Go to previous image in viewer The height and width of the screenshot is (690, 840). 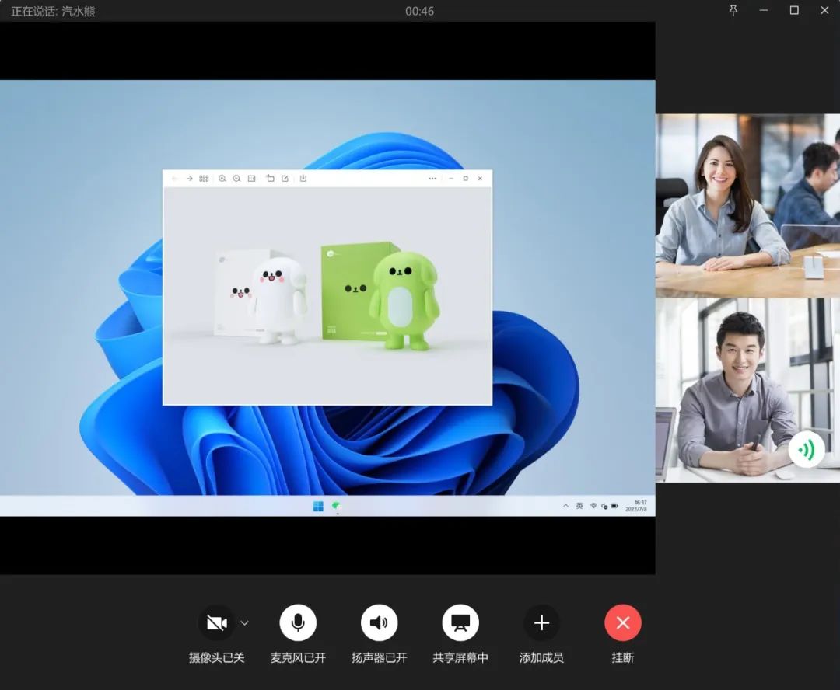175,178
